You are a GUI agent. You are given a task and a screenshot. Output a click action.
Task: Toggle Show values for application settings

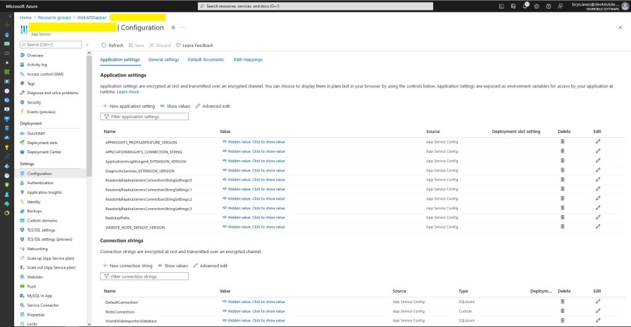175,106
